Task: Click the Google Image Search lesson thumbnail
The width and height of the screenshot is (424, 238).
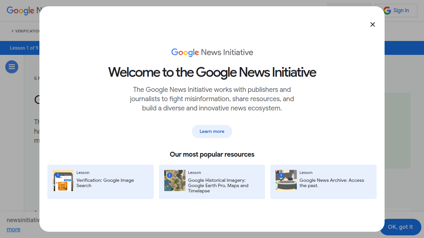Action: point(63,180)
